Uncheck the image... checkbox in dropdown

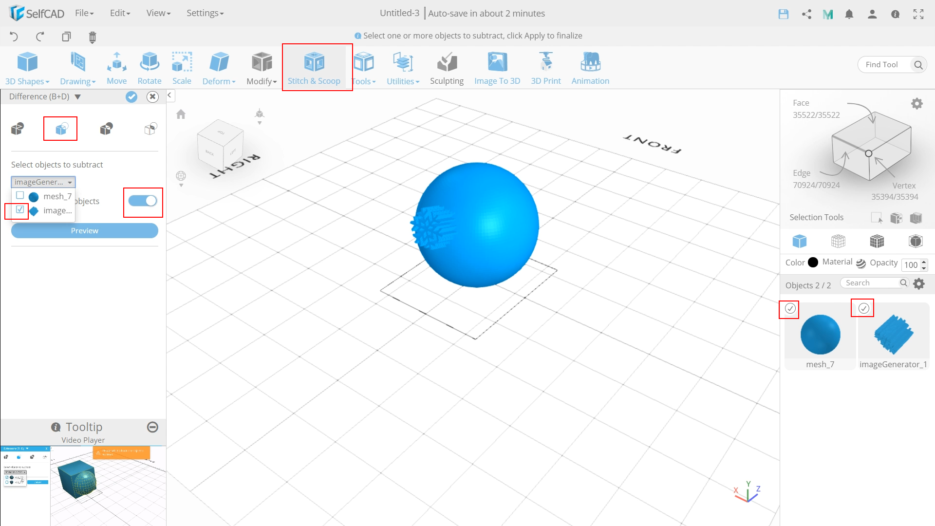(x=20, y=209)
